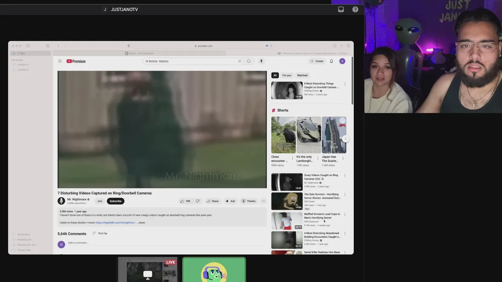This screenshot has height=282, width=502.
Task: Add a new tab group in Safari
Action: [47, 46]
